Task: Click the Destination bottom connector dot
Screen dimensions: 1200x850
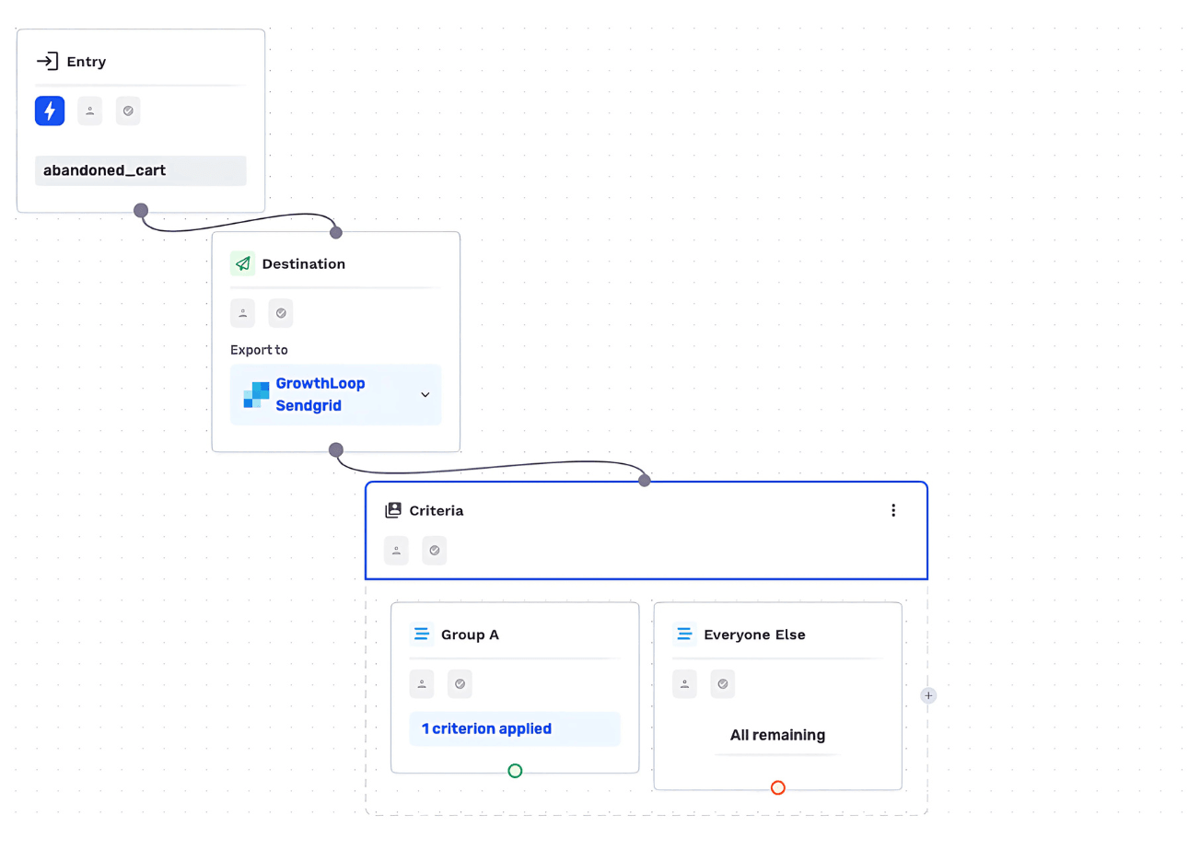Action: click(x=336, y=450)
